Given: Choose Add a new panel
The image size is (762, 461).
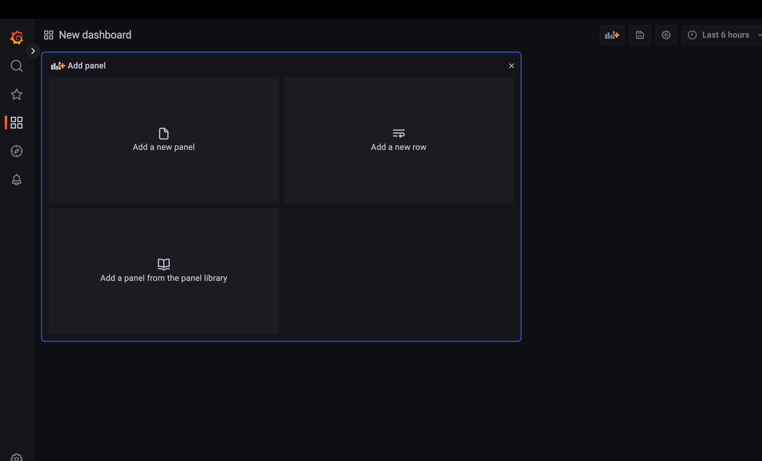Looking at the screenshot, I should point(163,140).
